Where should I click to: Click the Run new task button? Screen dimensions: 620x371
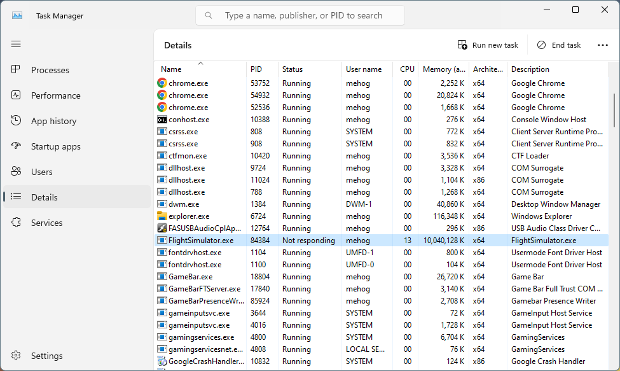pyautogui.click(x=487, y=45)
